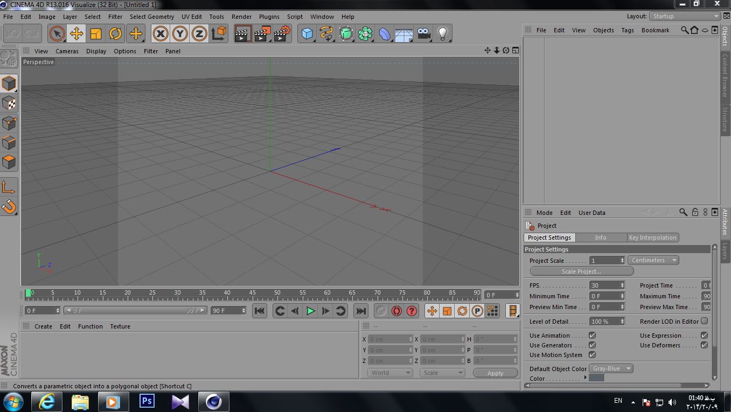
Task: Toggle autokeying button
Action: 396,311
